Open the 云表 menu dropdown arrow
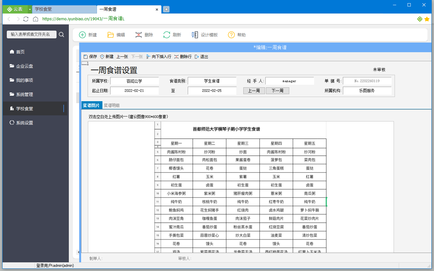The height and width of the screenshot is (271, 434). coord(30,9)
